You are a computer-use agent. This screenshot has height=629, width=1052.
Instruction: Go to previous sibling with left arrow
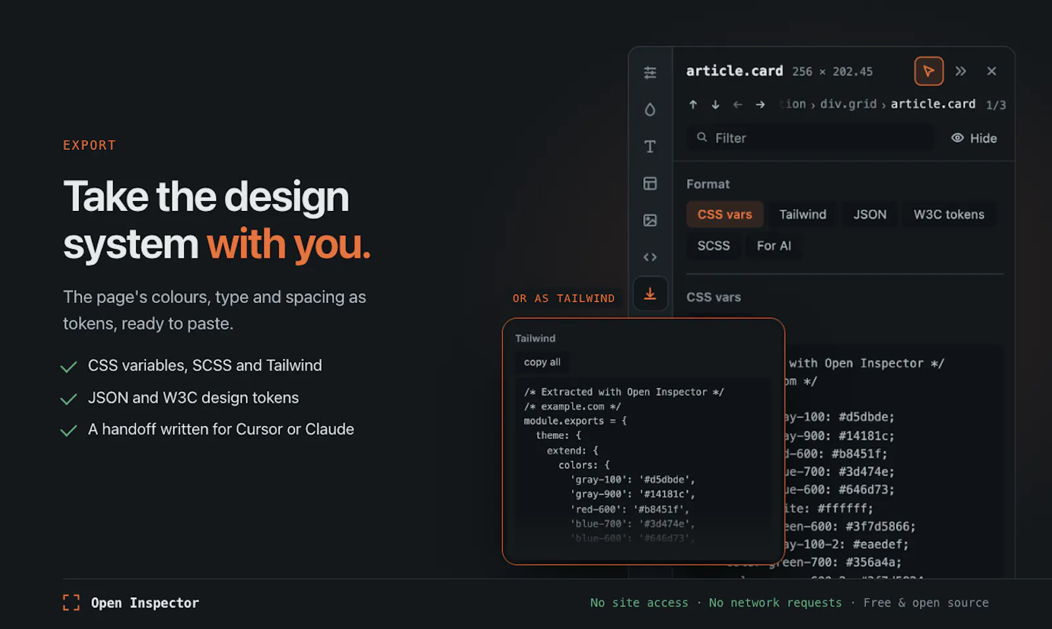coord(738,105)
